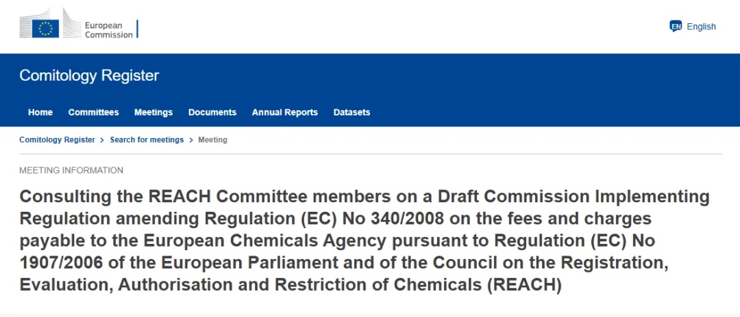Image resolution: width=740 pixels, height=317 pixels.
Task: Click the first breadcrumb chevron separator
Action: (x=102, y=140)
